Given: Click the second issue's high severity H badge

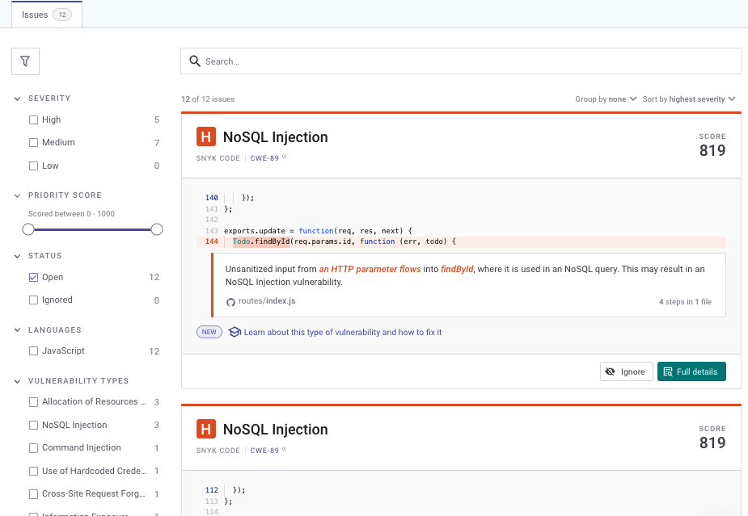Looking at the screenshot, I should [x=206, y=430].
